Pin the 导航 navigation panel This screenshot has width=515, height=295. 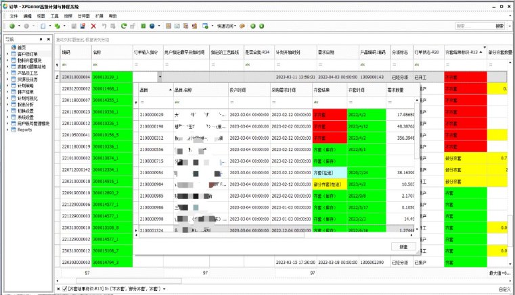point(41,39)
